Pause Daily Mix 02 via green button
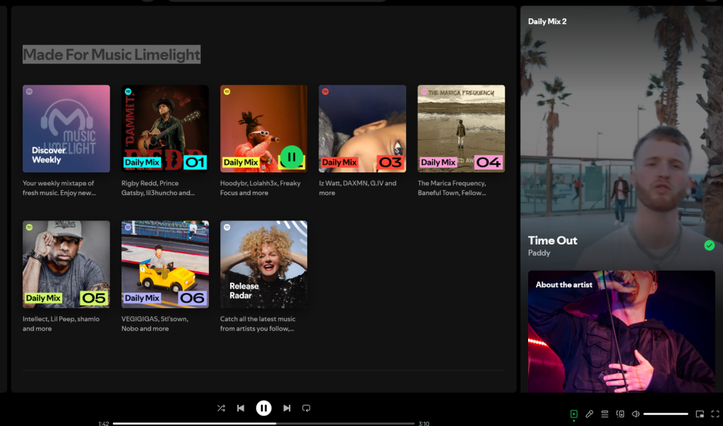 pyautogui.click(x=292, y=158)
